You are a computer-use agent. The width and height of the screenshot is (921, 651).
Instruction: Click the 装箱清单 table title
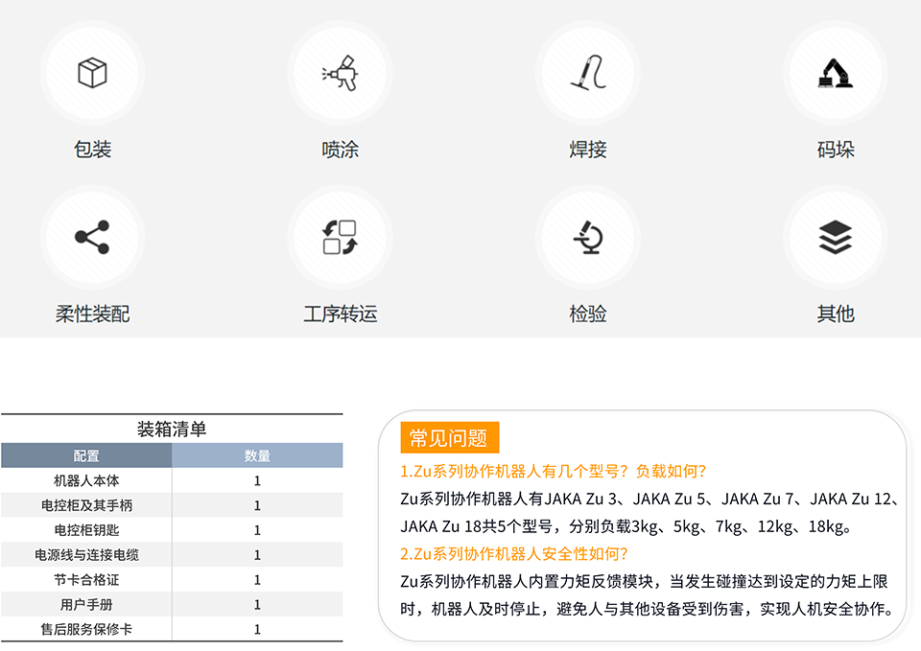click(172, 429)
